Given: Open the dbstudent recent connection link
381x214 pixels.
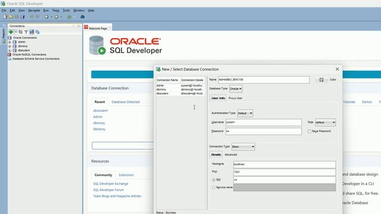Looking at the screenshot, I should 101,111.
